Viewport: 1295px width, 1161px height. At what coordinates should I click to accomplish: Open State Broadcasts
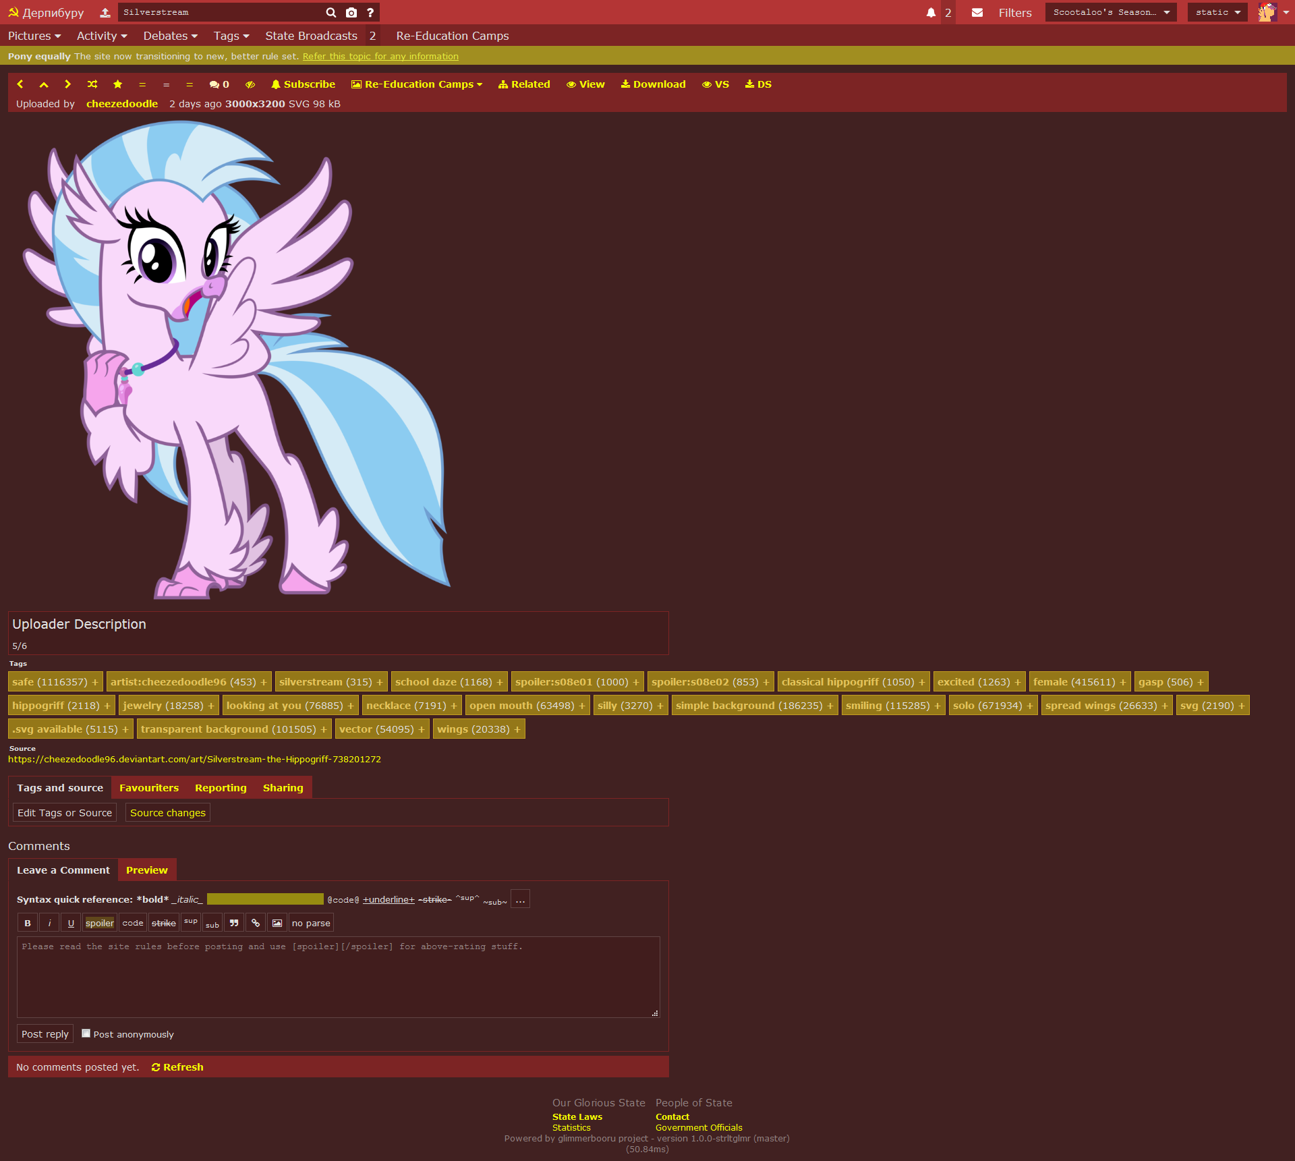click(x=311, y=36)
